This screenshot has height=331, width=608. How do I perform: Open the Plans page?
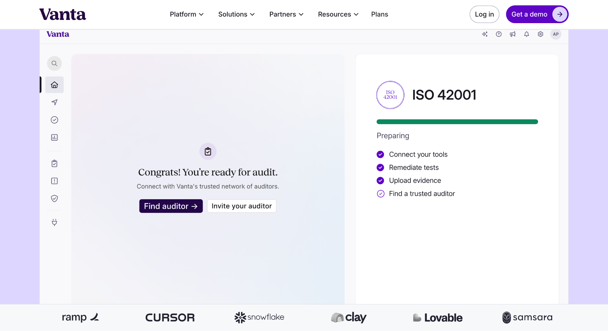379,14
